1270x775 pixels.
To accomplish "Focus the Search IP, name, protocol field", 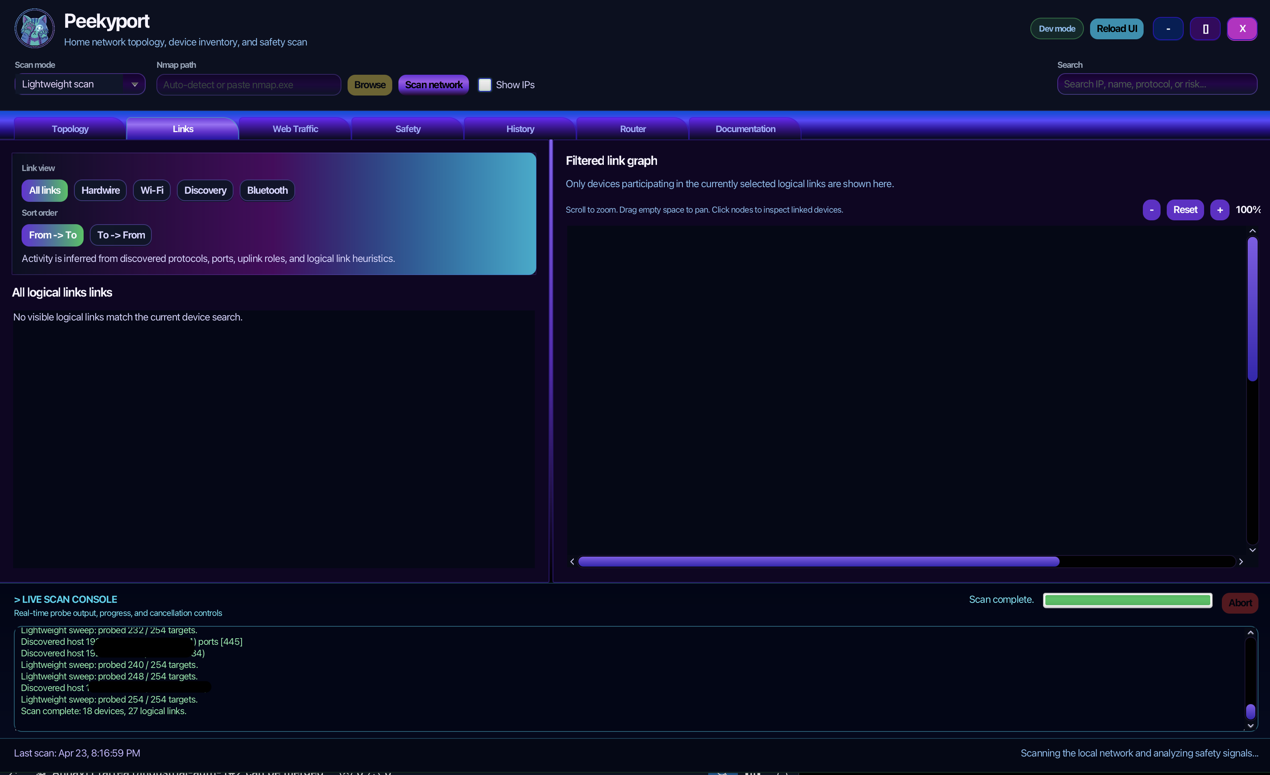I will point(1157,84).
